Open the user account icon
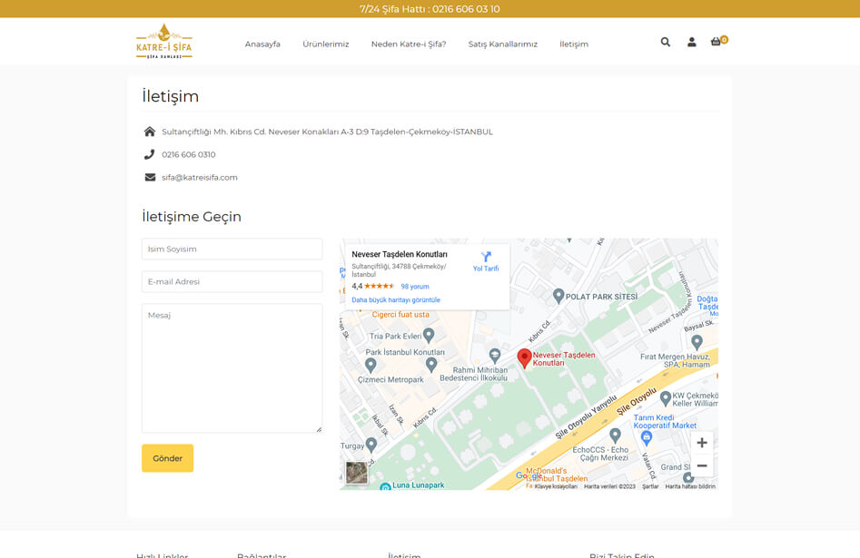This screenshot has width=860, height=558. [x=691, y=42]
